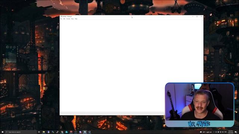Click the webcam overlay of the presenter
Screen dimensions: 239x134
coord(199,105)
